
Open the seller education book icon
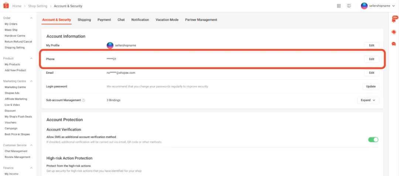pyautogui.click(x=349, y=6)
